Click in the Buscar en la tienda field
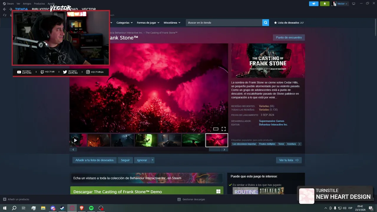This screenshot has width=377, height=212. point(224,23)
